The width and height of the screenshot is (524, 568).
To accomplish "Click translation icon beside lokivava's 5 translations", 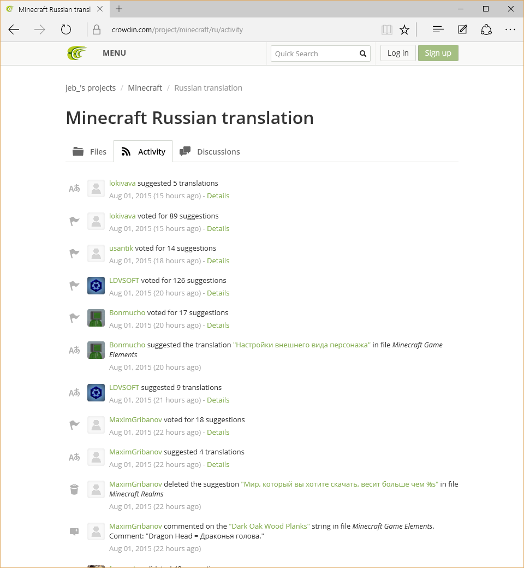I will 74,188.
